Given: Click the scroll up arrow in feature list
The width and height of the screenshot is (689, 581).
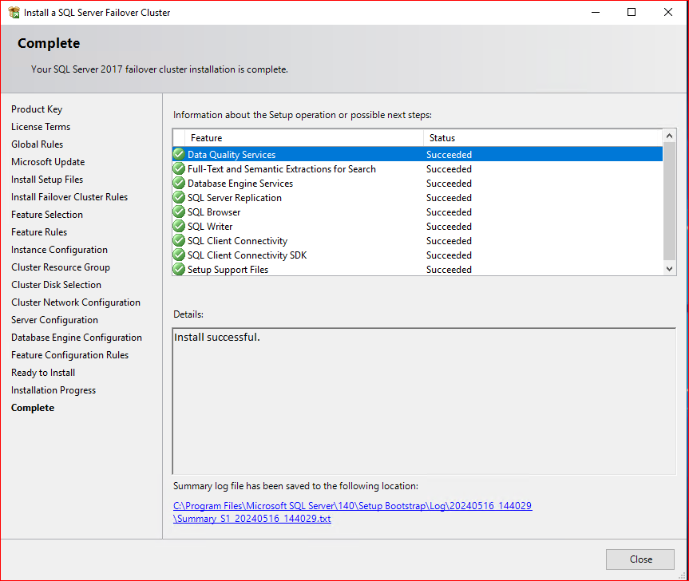Looking at the screenshot, I should (669, 136).
